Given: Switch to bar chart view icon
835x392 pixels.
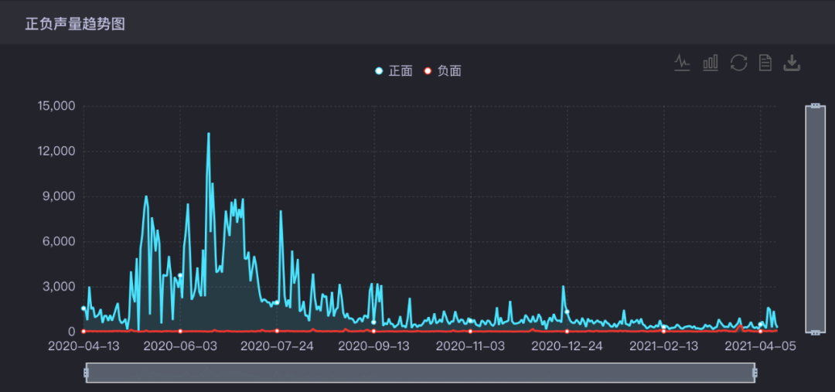Looking at the screenshot, I should tap(711, 63).
